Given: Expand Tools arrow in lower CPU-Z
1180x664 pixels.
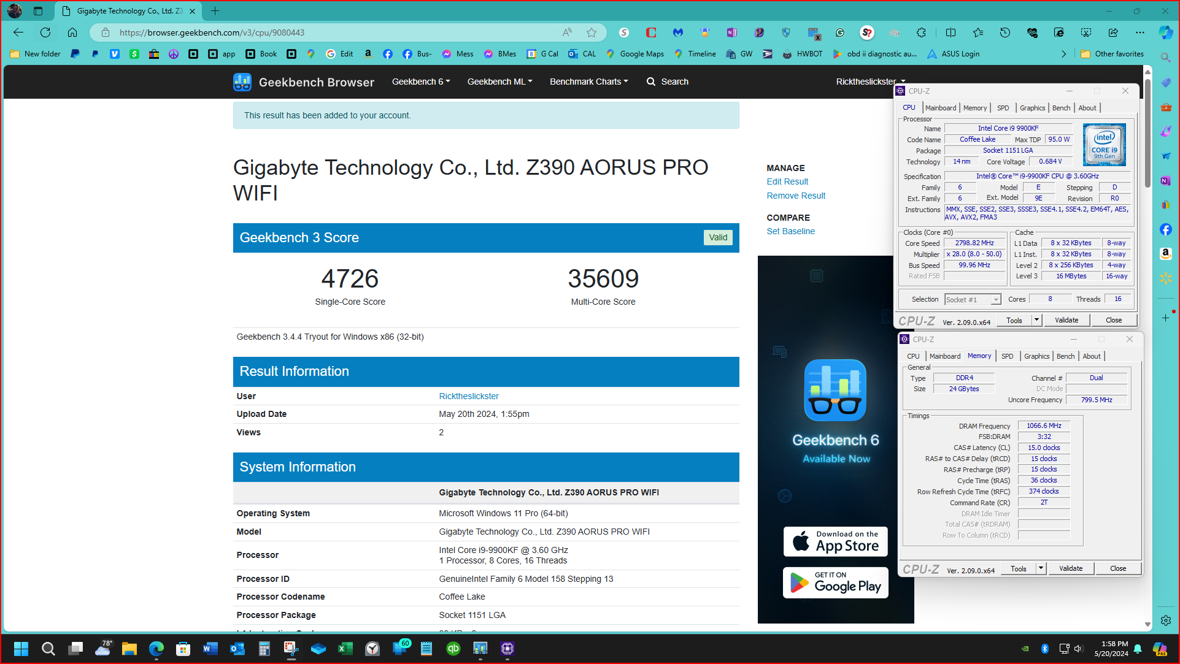Looking at the screenshot, I should point(1041,568).
